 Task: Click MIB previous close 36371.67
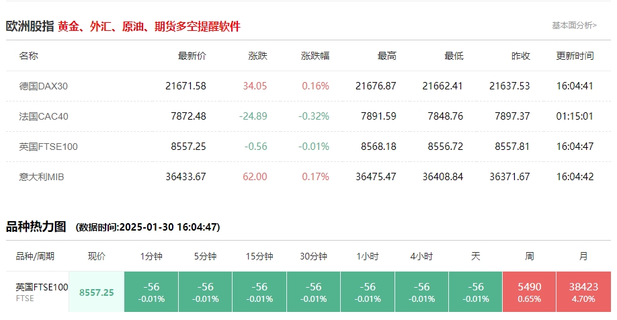[509, 177]
